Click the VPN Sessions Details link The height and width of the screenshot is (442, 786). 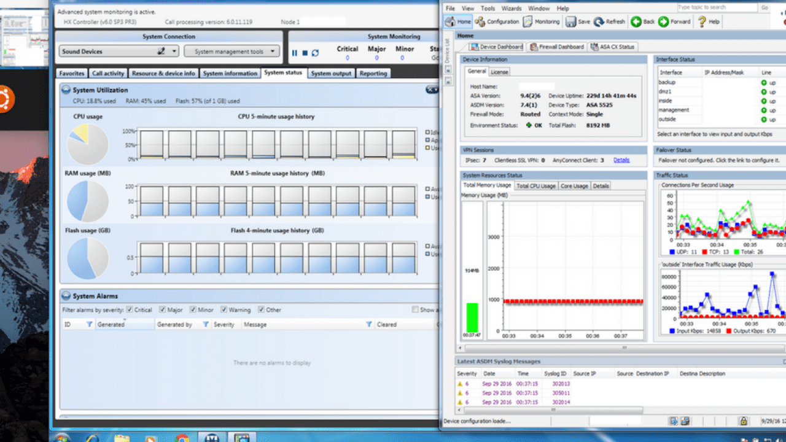pos(621,160)
